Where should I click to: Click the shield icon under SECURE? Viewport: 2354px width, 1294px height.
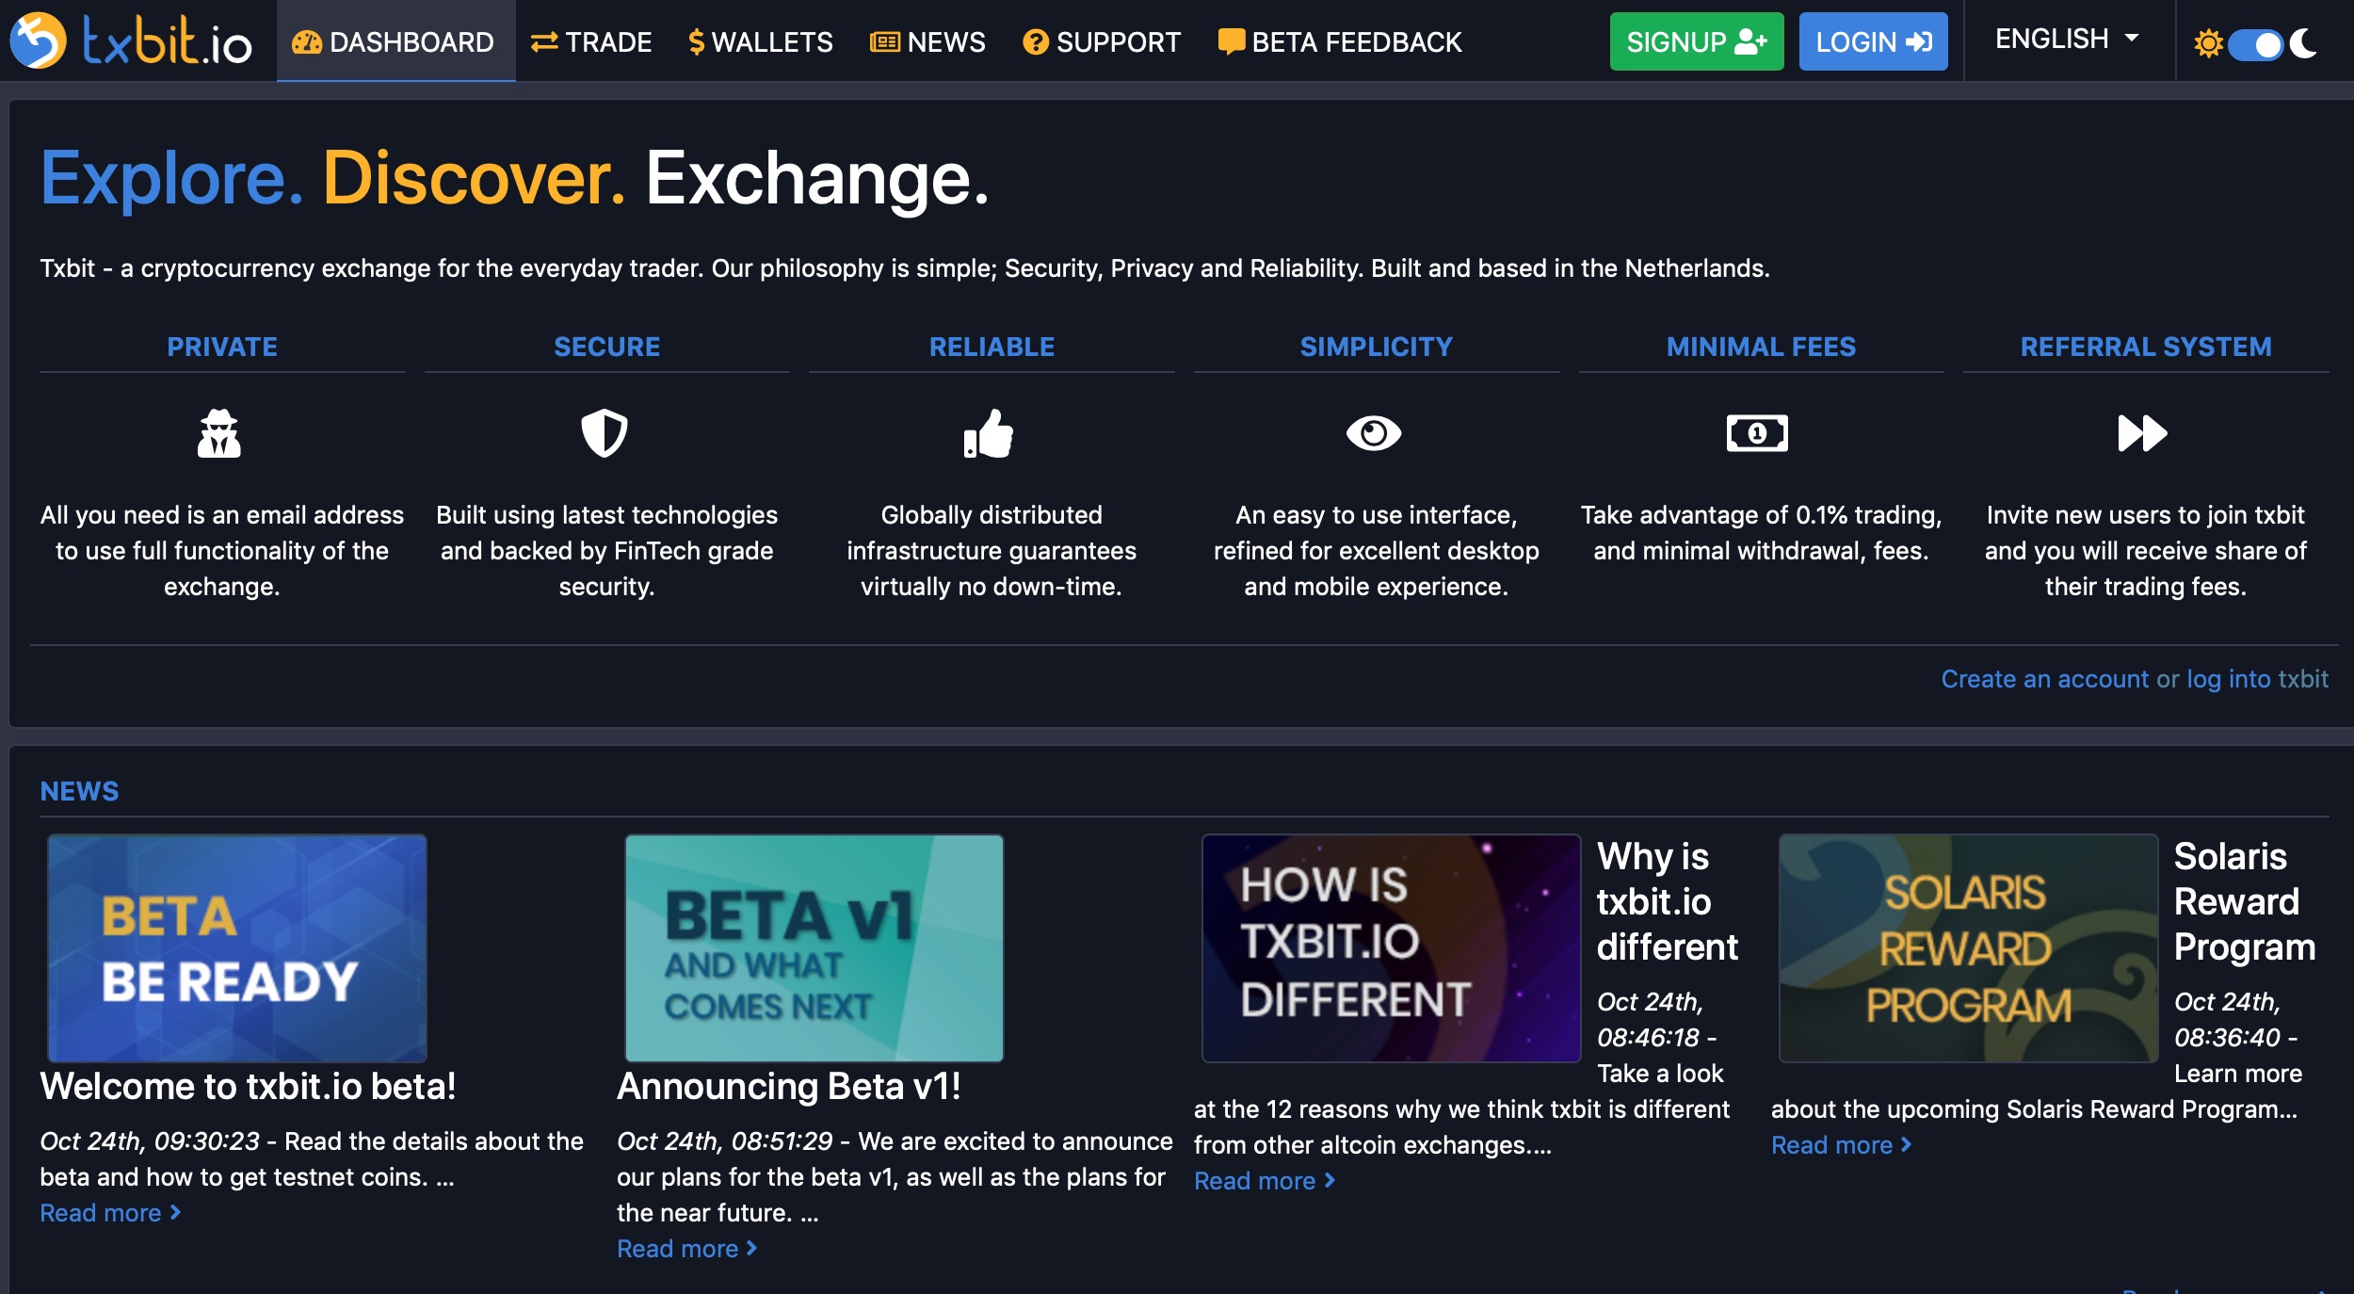(604, 433)
